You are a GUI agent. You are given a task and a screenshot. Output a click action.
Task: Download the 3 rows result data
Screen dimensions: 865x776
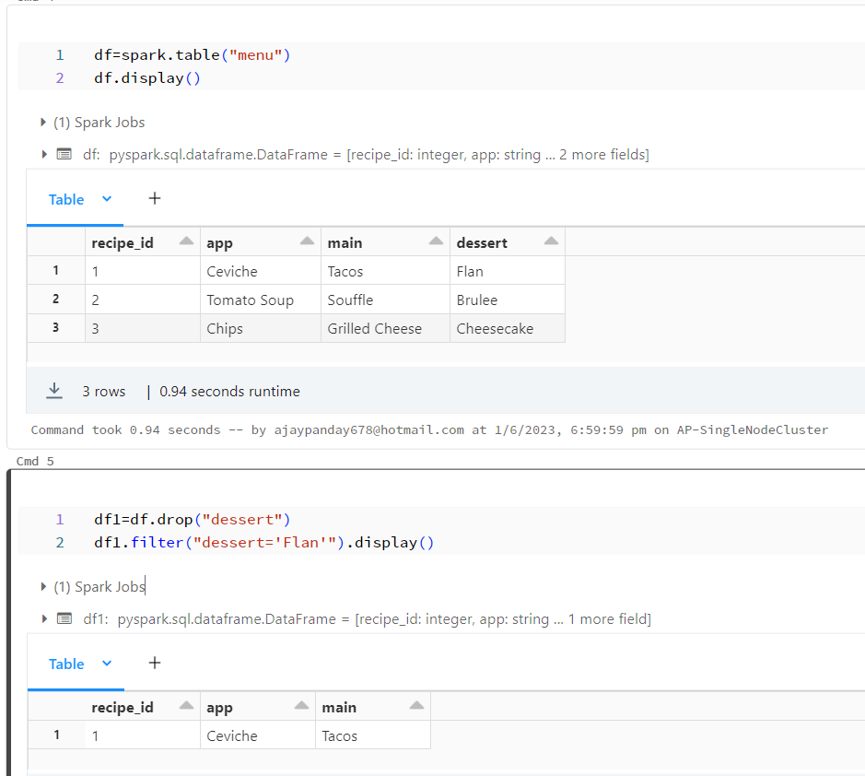(x=54, y=391)
